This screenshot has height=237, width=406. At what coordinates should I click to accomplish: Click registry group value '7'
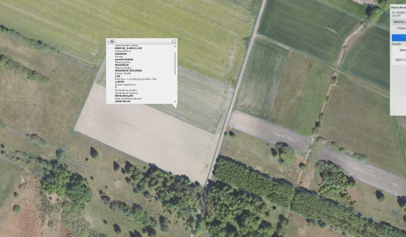[116, 87]
